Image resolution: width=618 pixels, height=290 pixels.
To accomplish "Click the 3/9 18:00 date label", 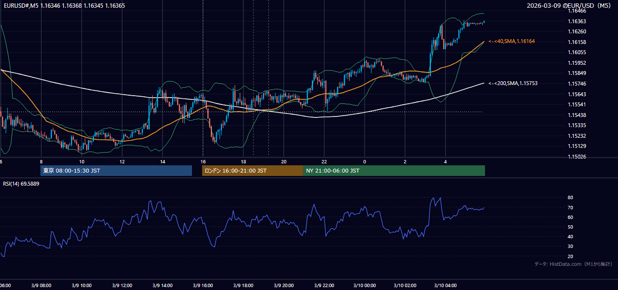I will point(243,286).
